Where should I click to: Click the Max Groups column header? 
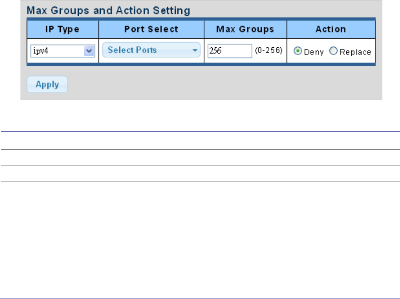pyautogui.click(x=245, y=29)
